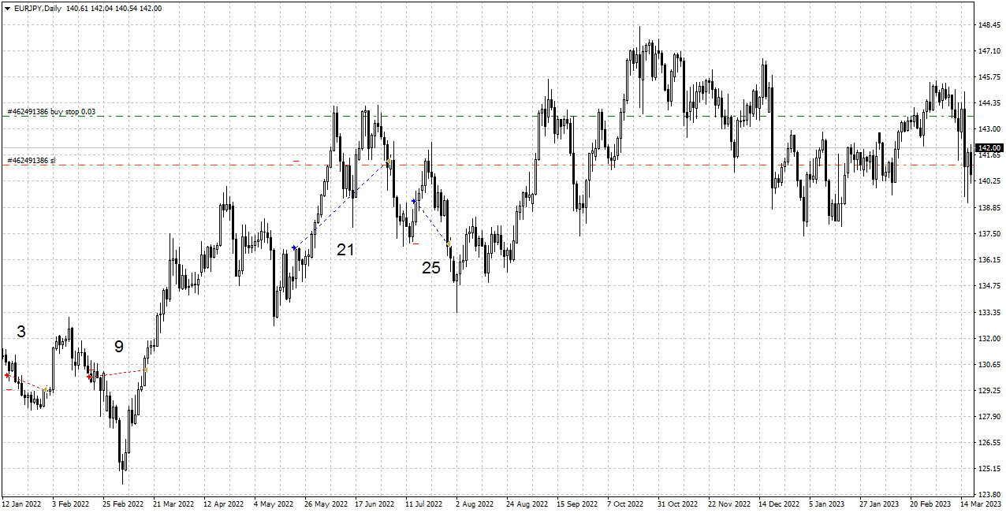Image resolution: width=1006 pixels, height=513 pixels.
Task: Click the 14 Mar 2023 date label
Action: pos(981,504)
